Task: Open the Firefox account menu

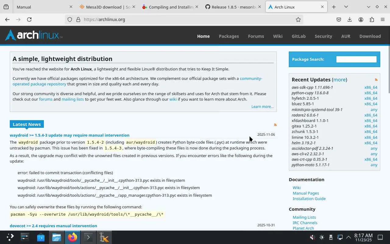Action: pos(361,20)
